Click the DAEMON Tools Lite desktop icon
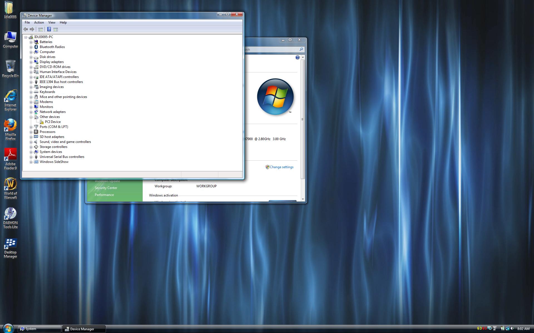Viewport: 534px width, 333px height. click(x=10, y=218)
